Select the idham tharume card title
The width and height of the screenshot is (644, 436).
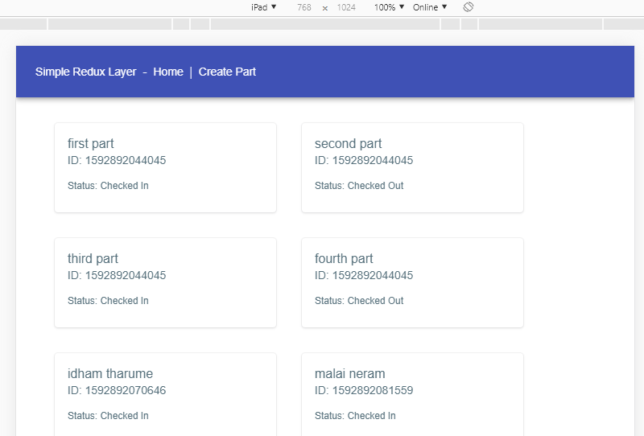click(x=110, y=373)
